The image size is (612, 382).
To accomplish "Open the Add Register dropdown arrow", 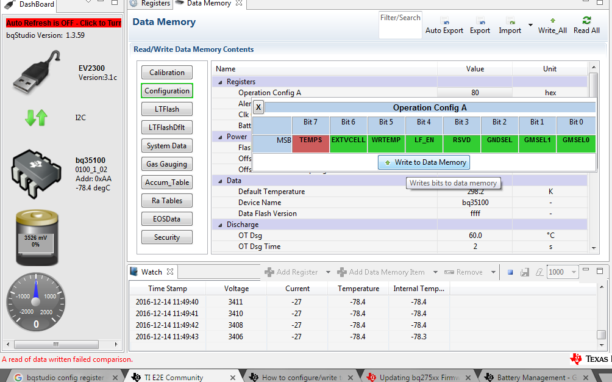I will (328, 272).
